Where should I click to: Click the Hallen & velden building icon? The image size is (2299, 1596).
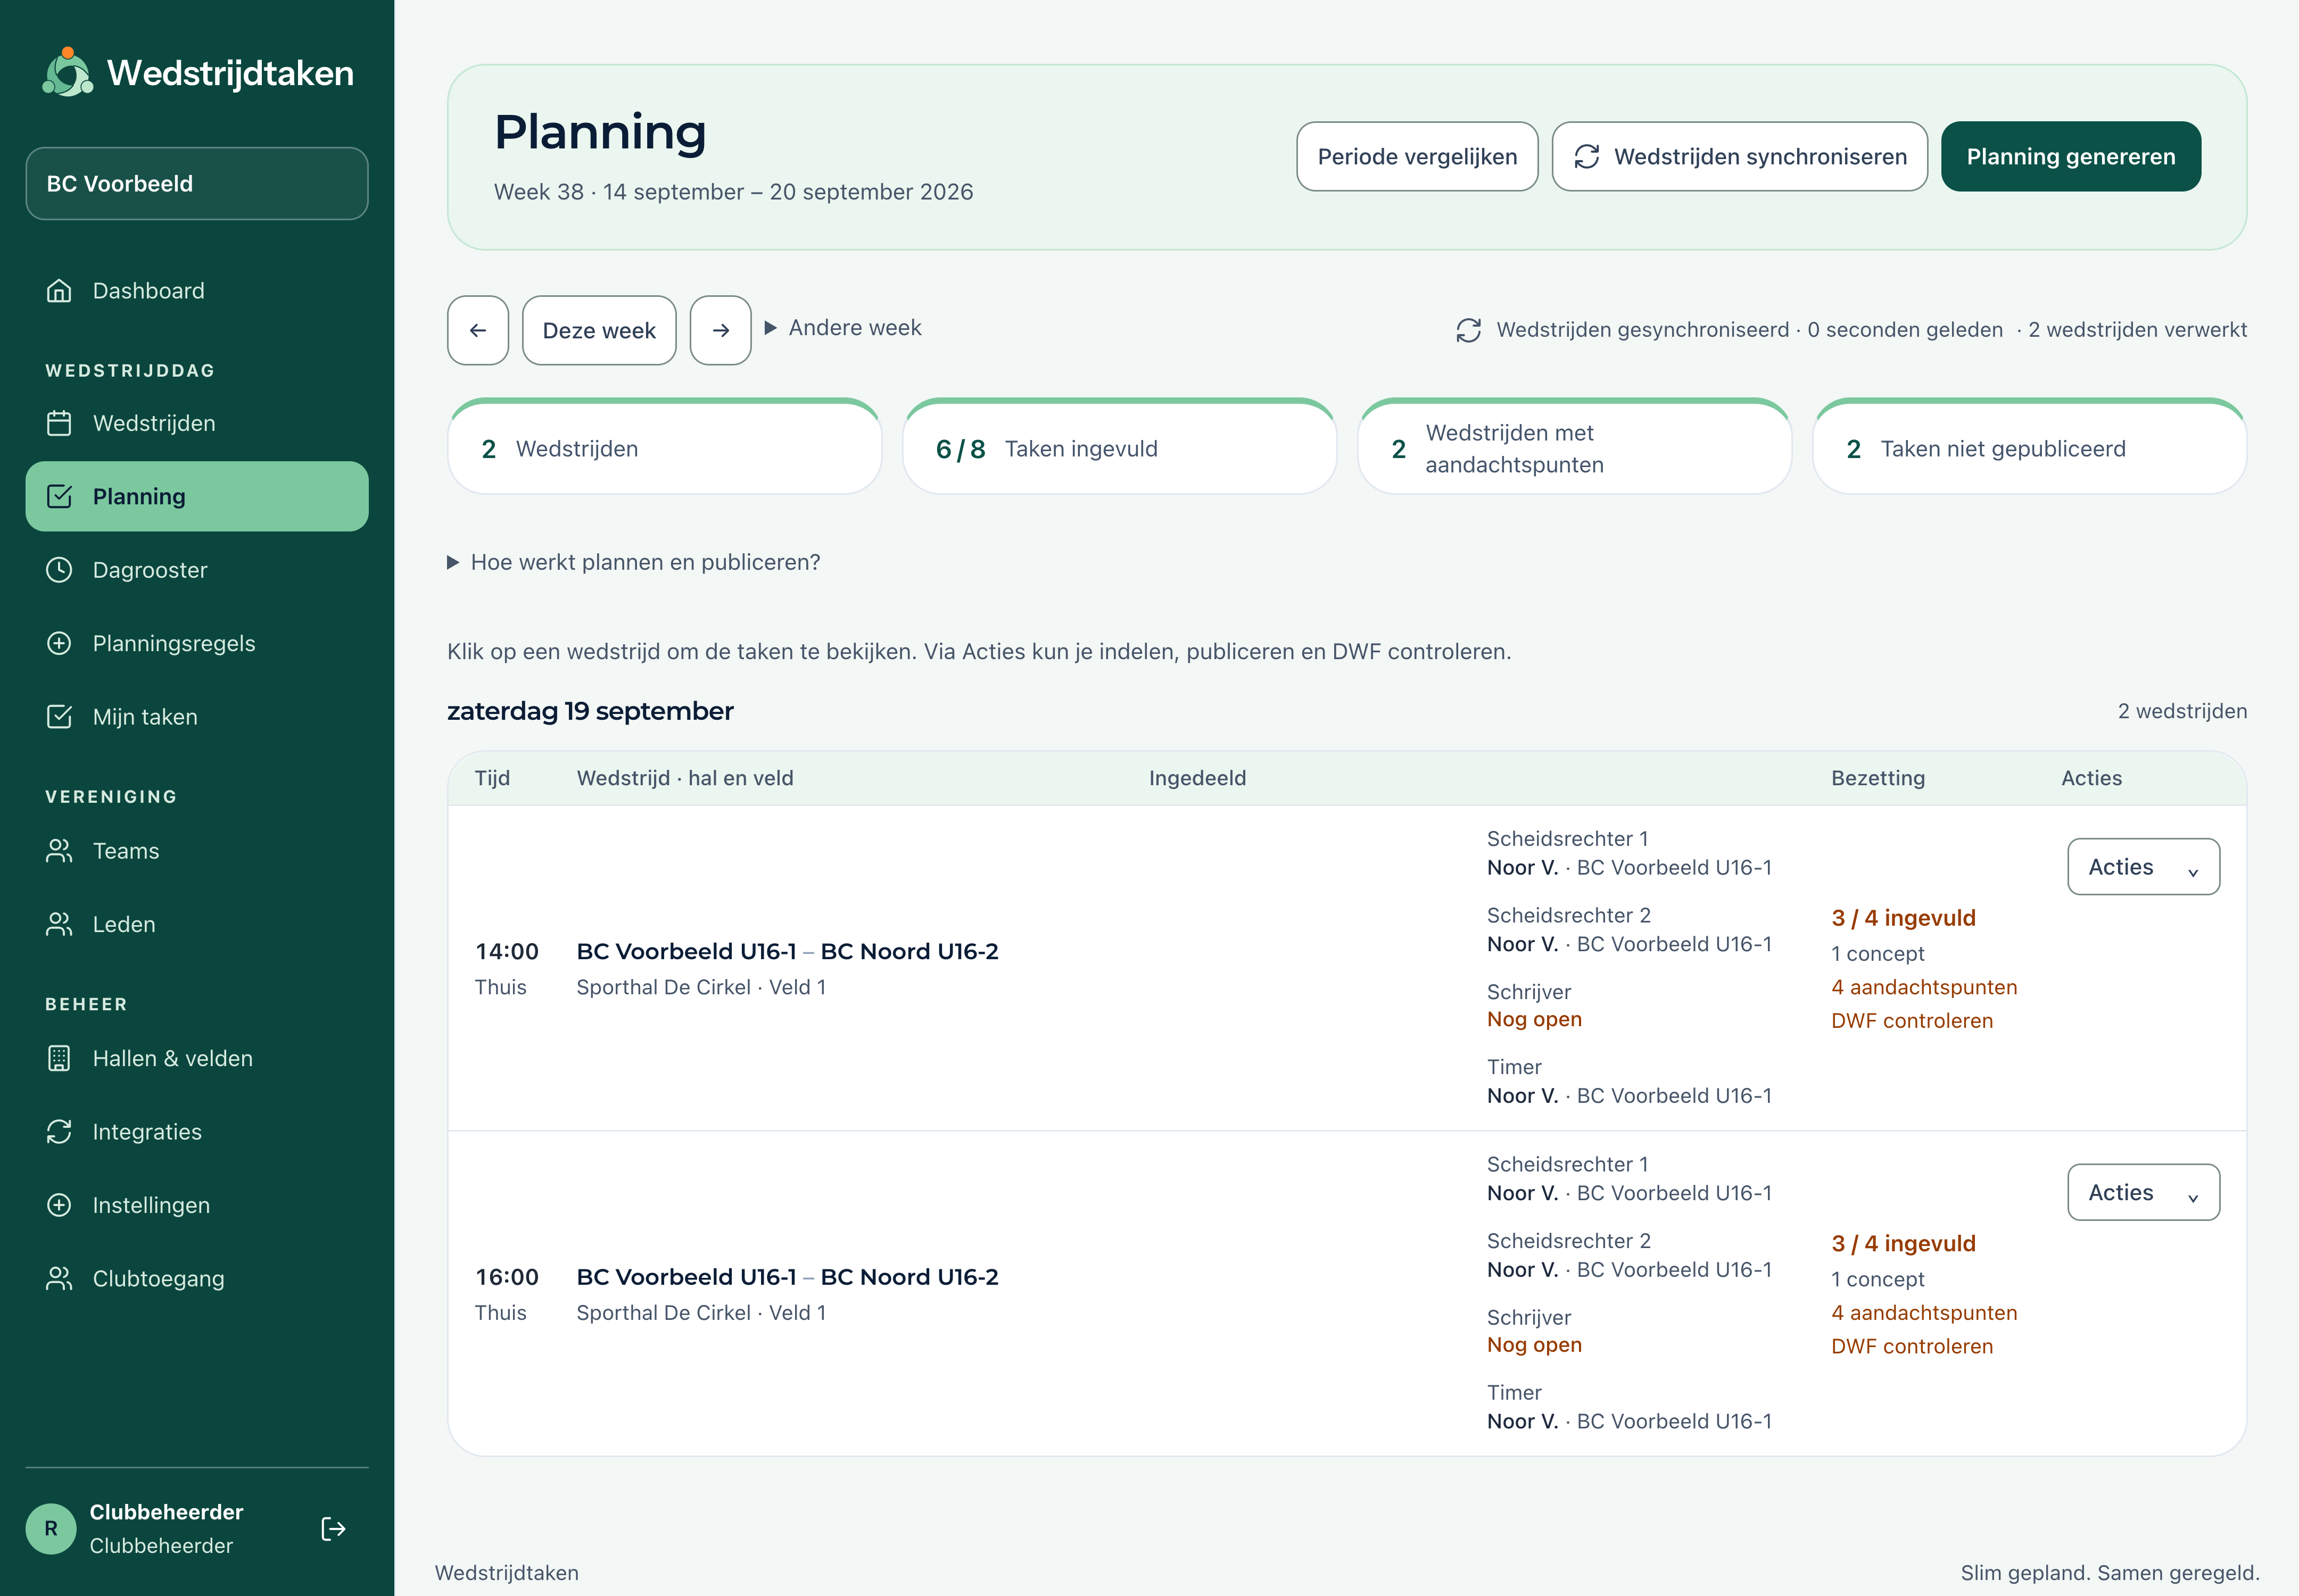(x=59, y=1058)
